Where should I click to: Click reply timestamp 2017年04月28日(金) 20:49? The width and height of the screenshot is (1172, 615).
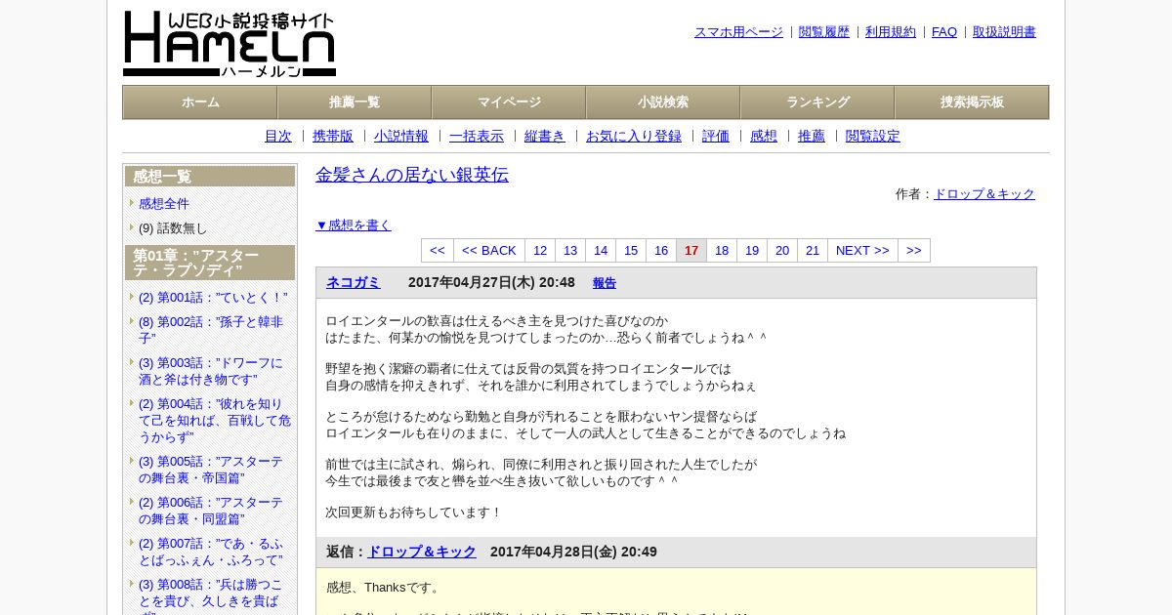(573, 552)
